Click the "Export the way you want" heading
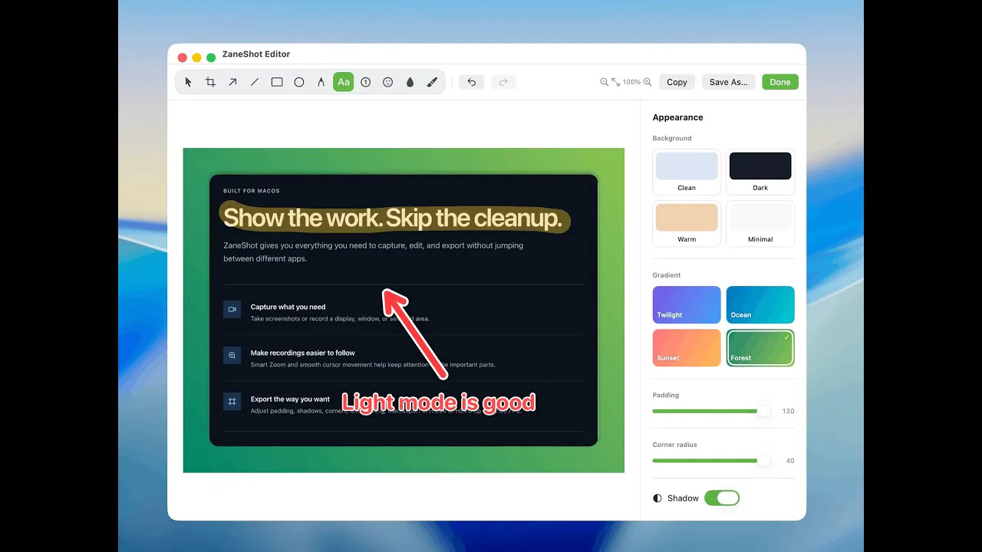 (x=290, y=399)
